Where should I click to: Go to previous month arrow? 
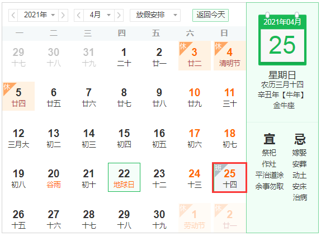[79, 15]
